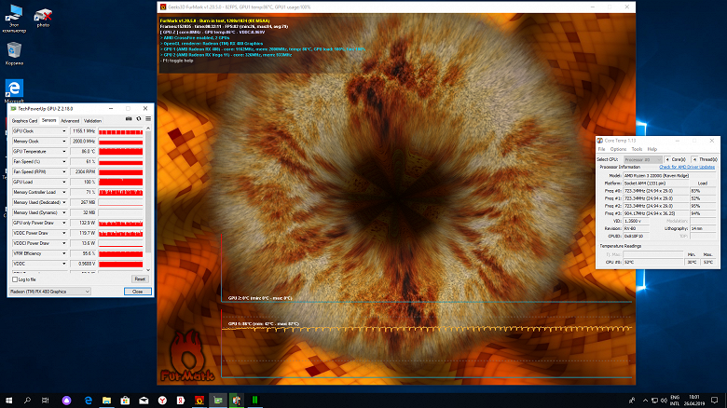
Task: Switch to Graphics Card tab
Action: [x=24, y=120]
